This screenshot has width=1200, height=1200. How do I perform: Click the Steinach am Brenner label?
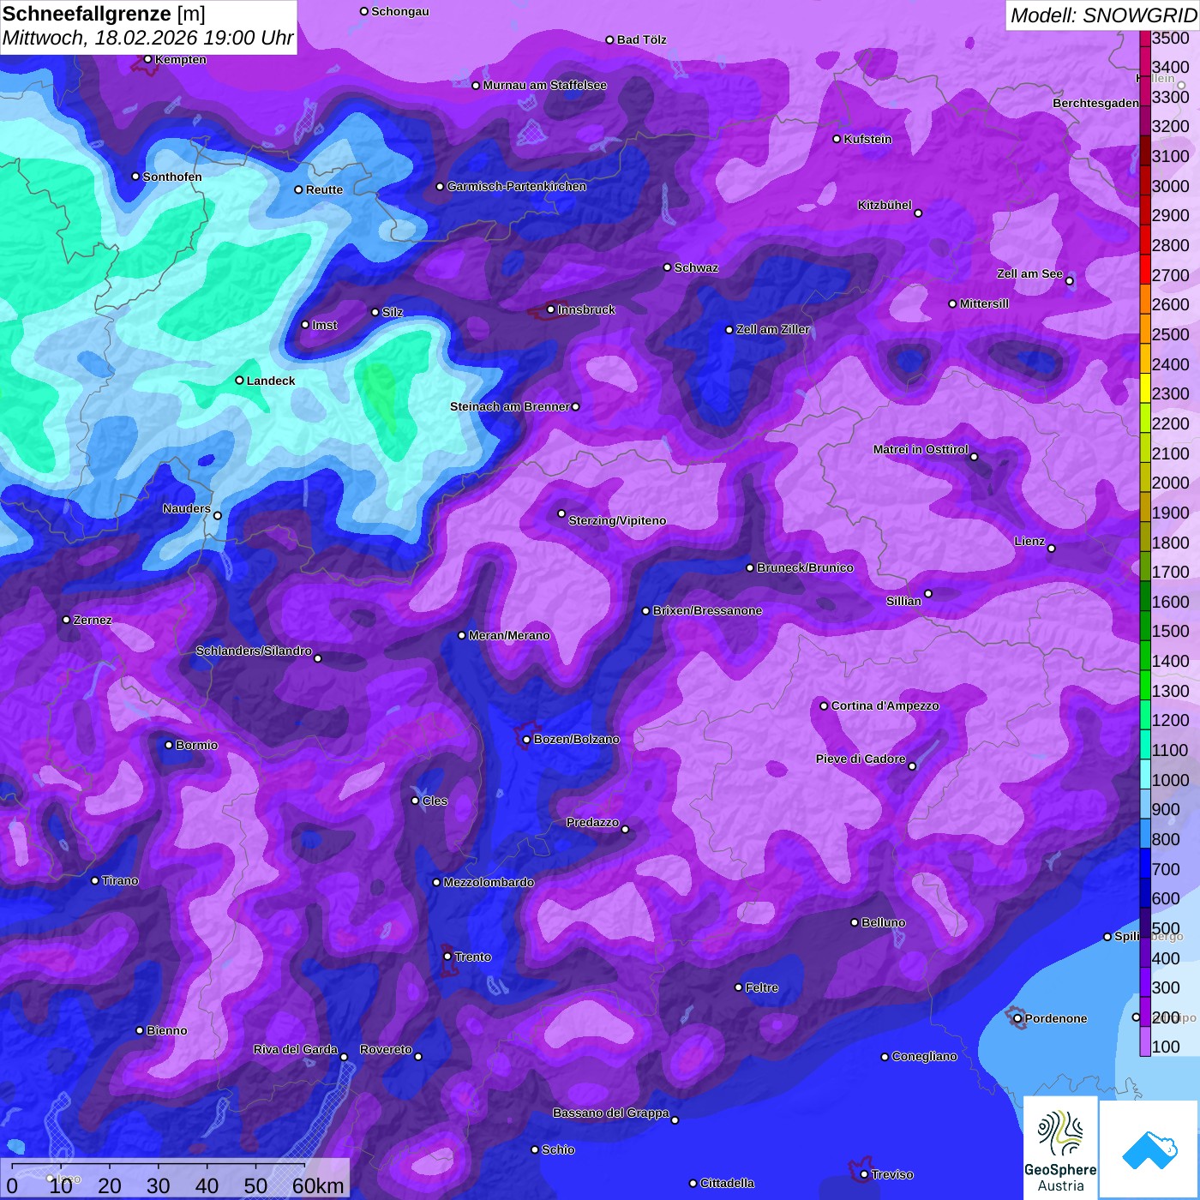[x=510, y=406]
